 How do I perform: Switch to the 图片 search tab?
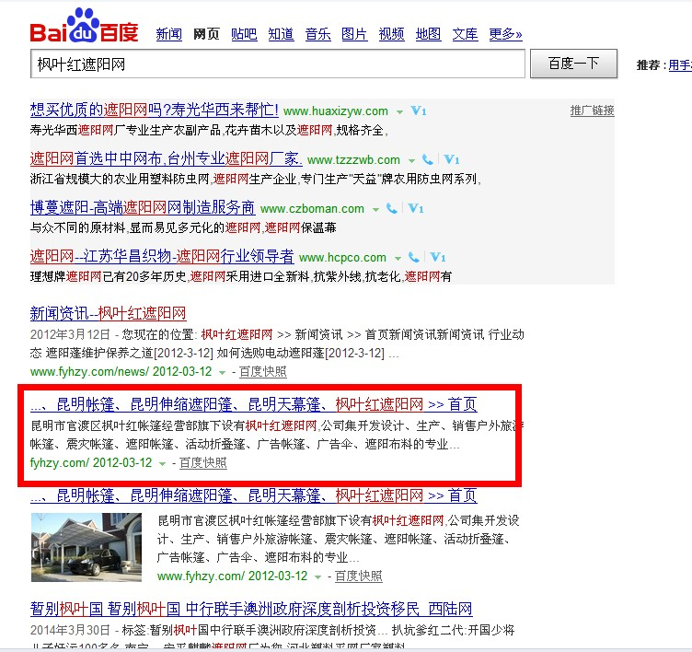354,34
